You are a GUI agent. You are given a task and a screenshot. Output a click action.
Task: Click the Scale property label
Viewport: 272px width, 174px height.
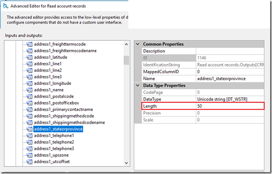pyautogui.click(x=148, y=120)
